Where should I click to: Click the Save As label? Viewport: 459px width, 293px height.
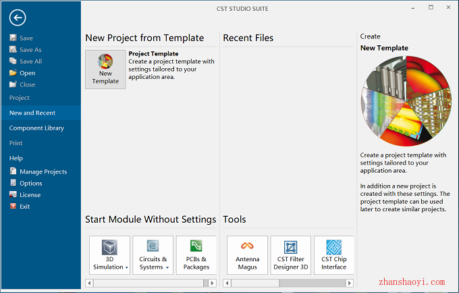pos(30,50)
